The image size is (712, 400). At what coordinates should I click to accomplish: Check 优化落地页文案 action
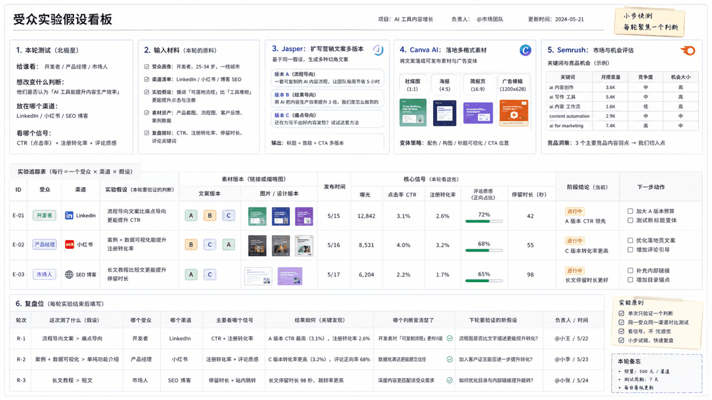(630, 240)
